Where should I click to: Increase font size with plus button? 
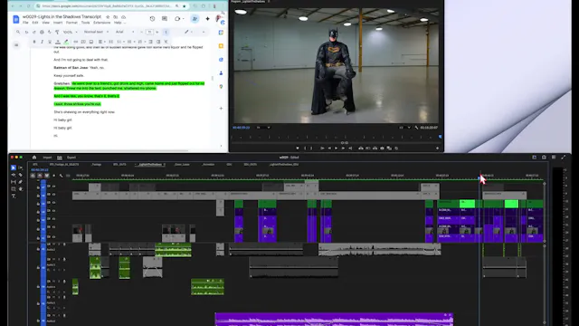click(x=157, y=33)
